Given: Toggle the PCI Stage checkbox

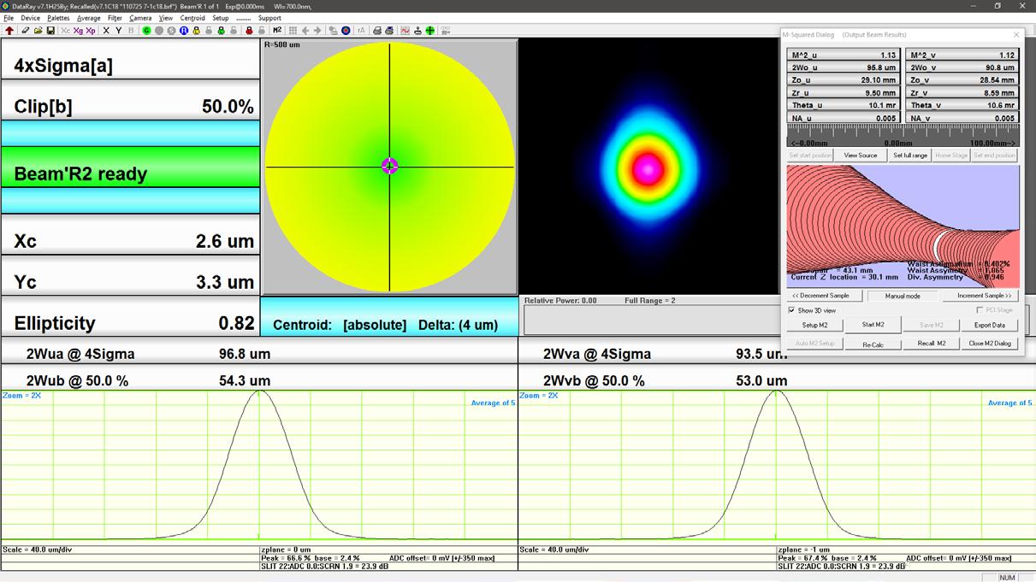Looking at the screenshot, I should pos(980,310).
